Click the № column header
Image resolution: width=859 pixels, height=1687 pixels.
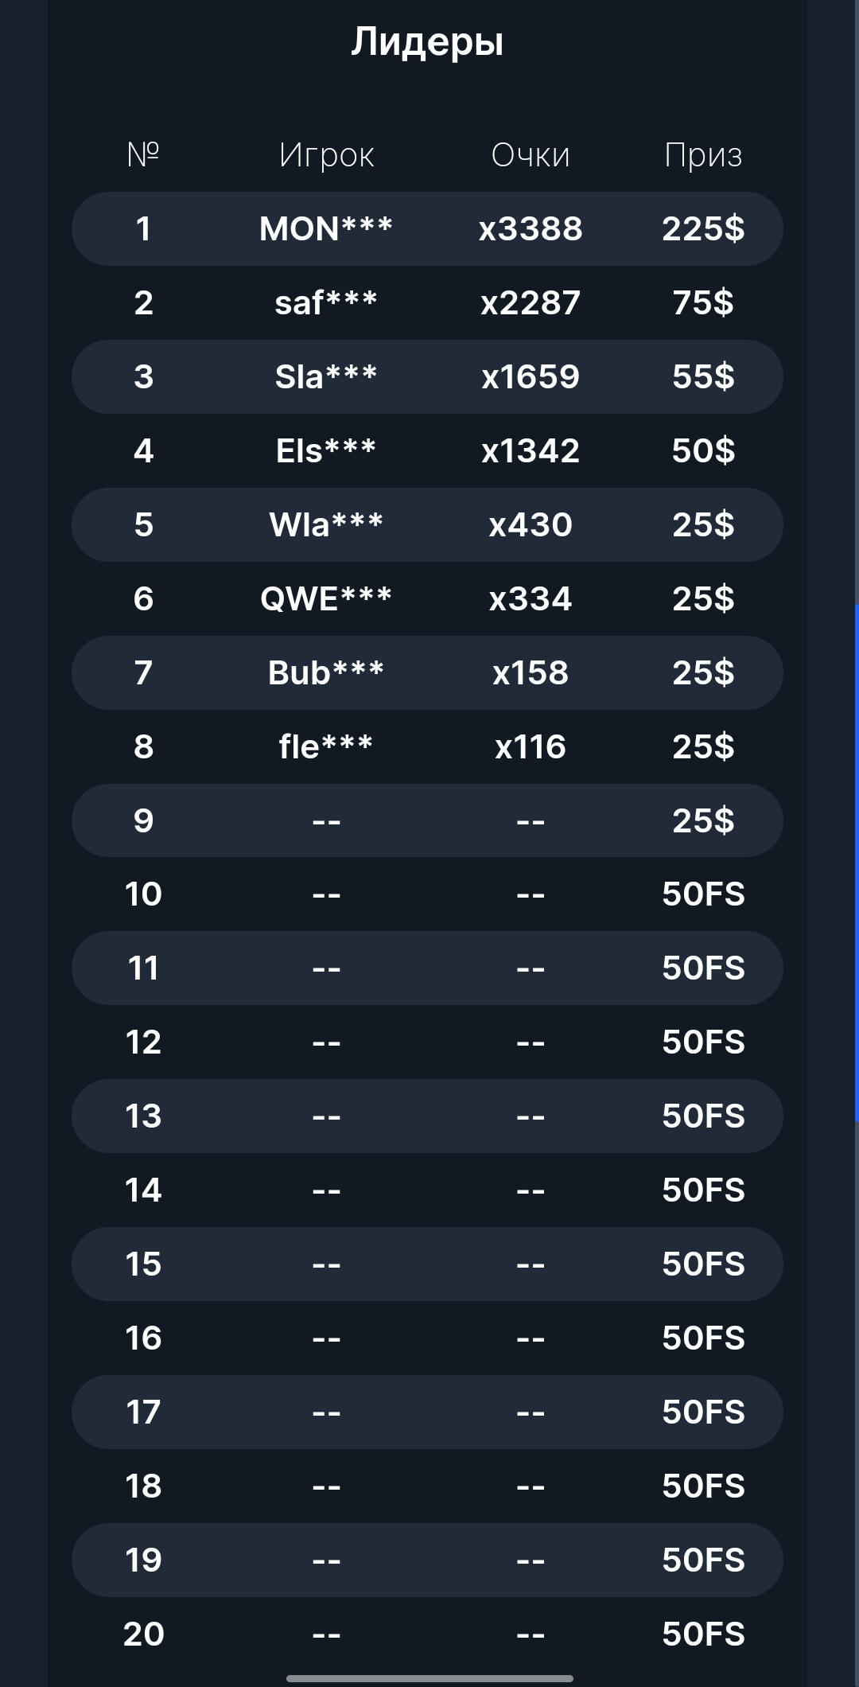coord(143,154)
